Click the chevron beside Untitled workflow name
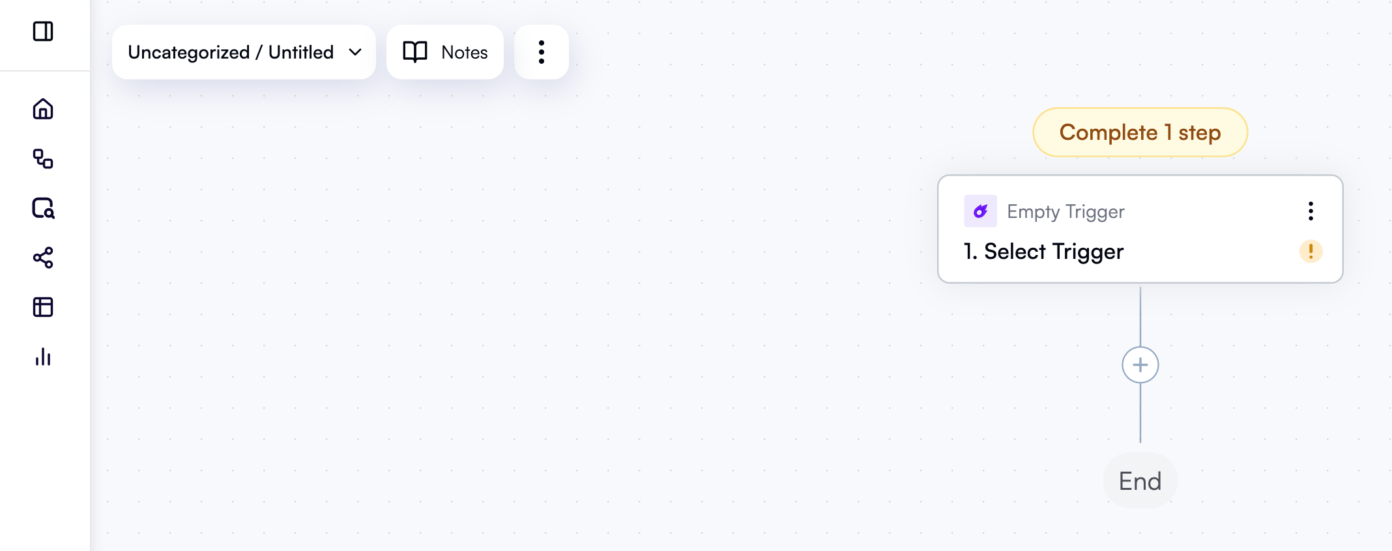This screenshot has height=551, width=1392. click(355, 52)
